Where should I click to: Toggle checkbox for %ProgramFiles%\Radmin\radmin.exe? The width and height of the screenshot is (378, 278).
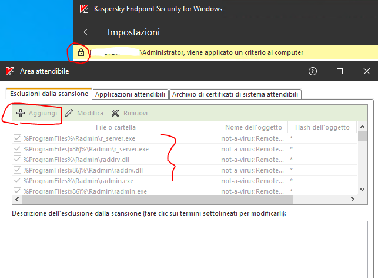coord(18,181)
